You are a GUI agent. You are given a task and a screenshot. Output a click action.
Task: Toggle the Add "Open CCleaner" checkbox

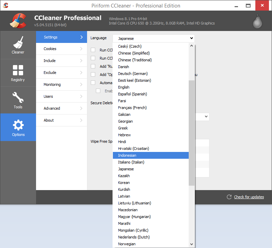(x=93, y=74)
